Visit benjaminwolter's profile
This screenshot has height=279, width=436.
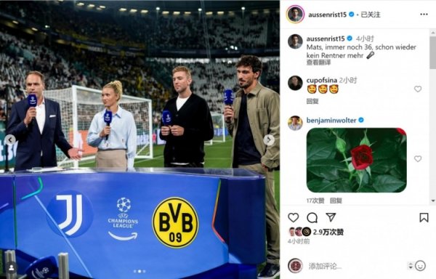(x=331, y=121)
